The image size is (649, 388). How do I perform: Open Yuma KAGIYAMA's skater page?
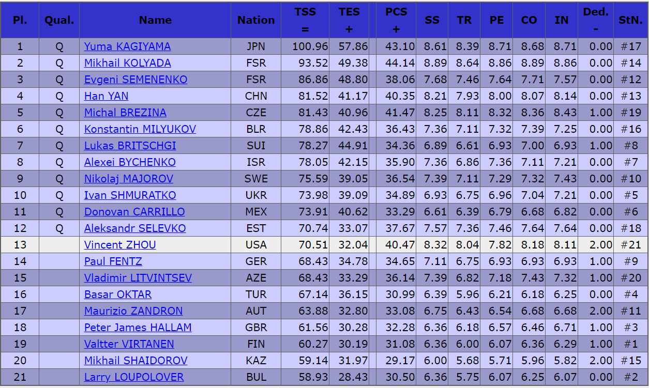tap(127, 46)
